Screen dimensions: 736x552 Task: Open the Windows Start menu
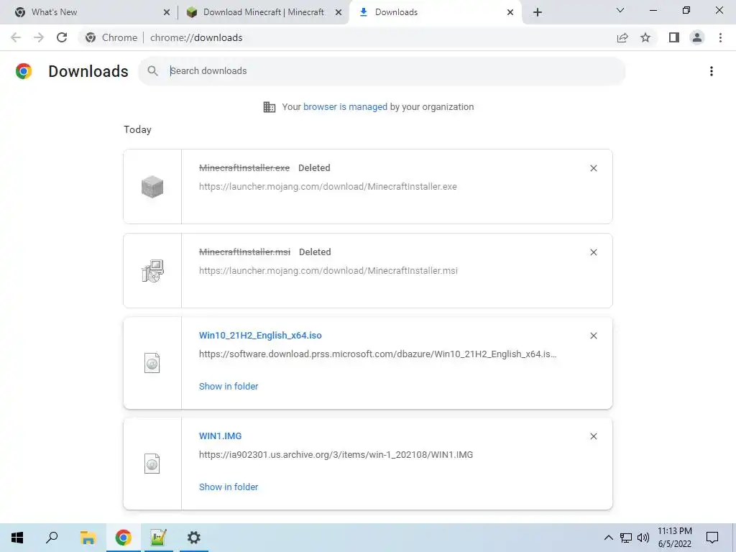[x=17, y=538]
